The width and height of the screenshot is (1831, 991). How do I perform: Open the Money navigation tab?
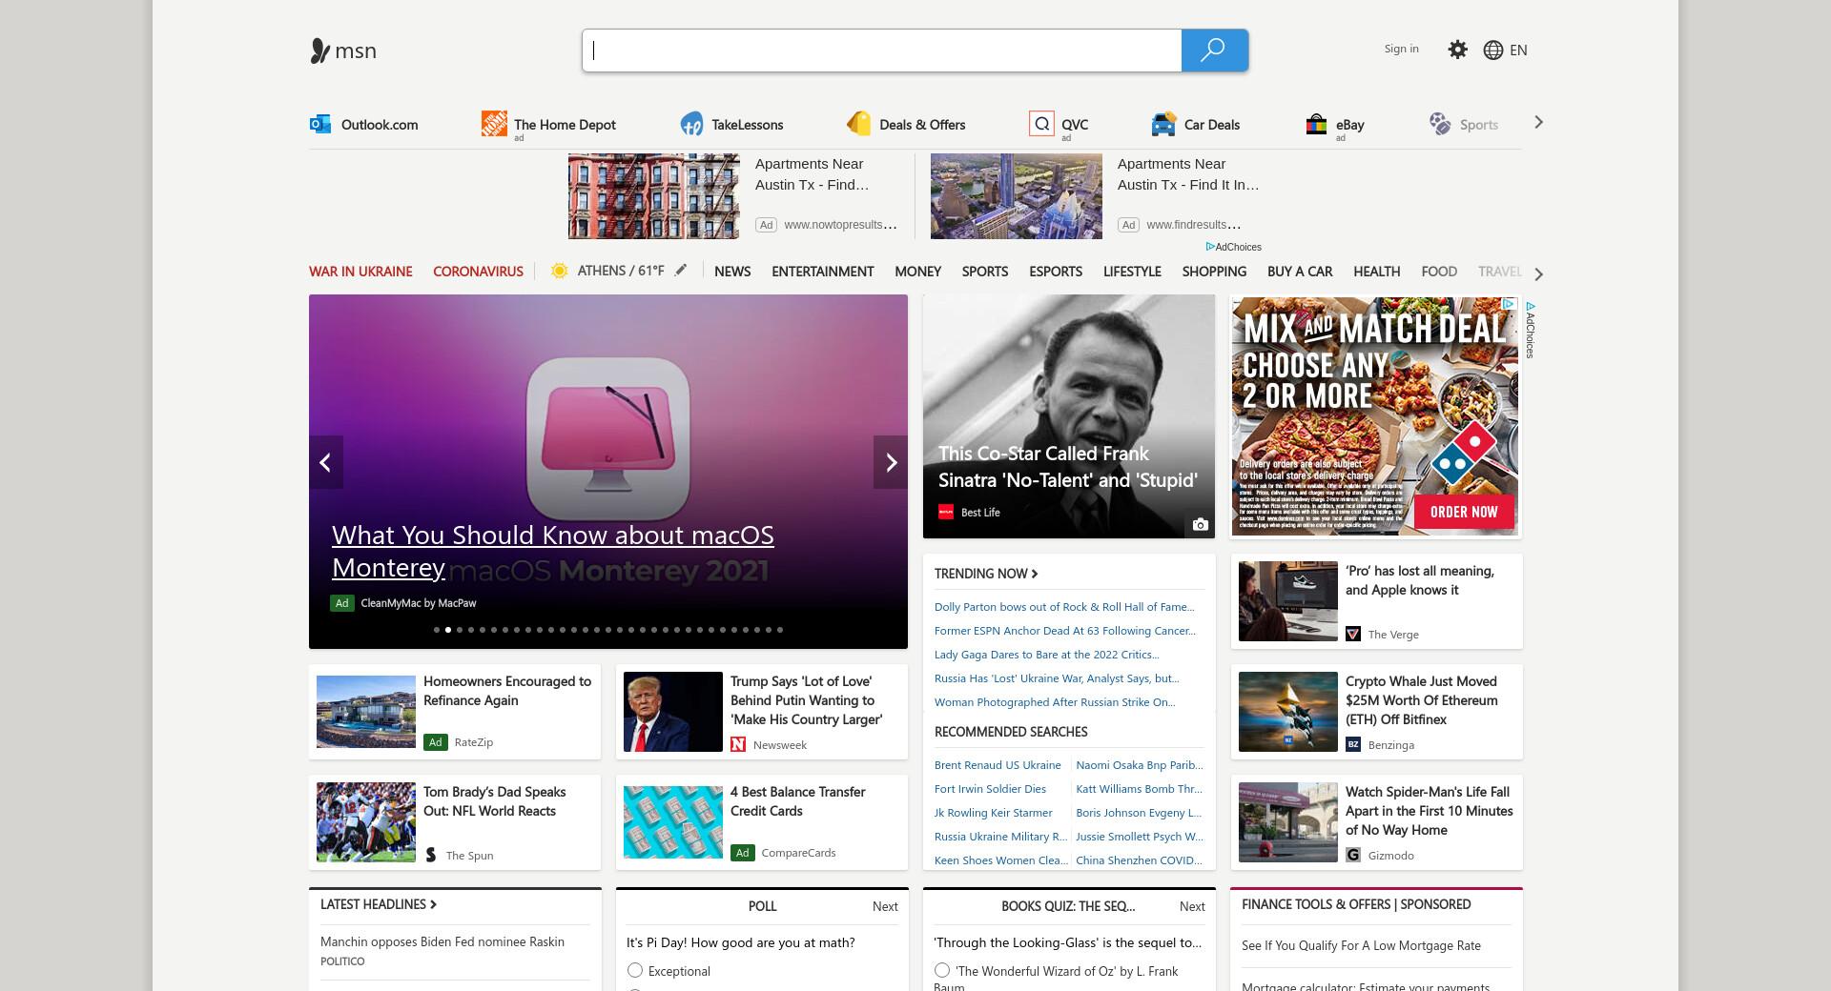tap(917, 272)
